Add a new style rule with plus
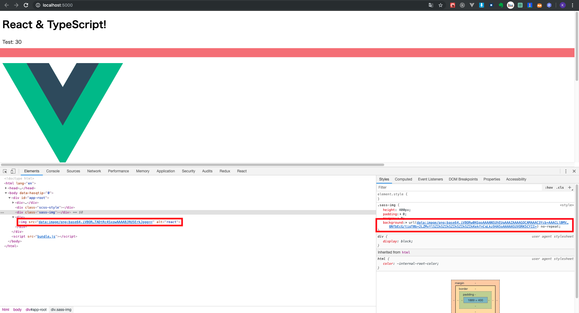The height and width of the screenshot is (313, 579). pyautogui.click(x=570, y=187)
